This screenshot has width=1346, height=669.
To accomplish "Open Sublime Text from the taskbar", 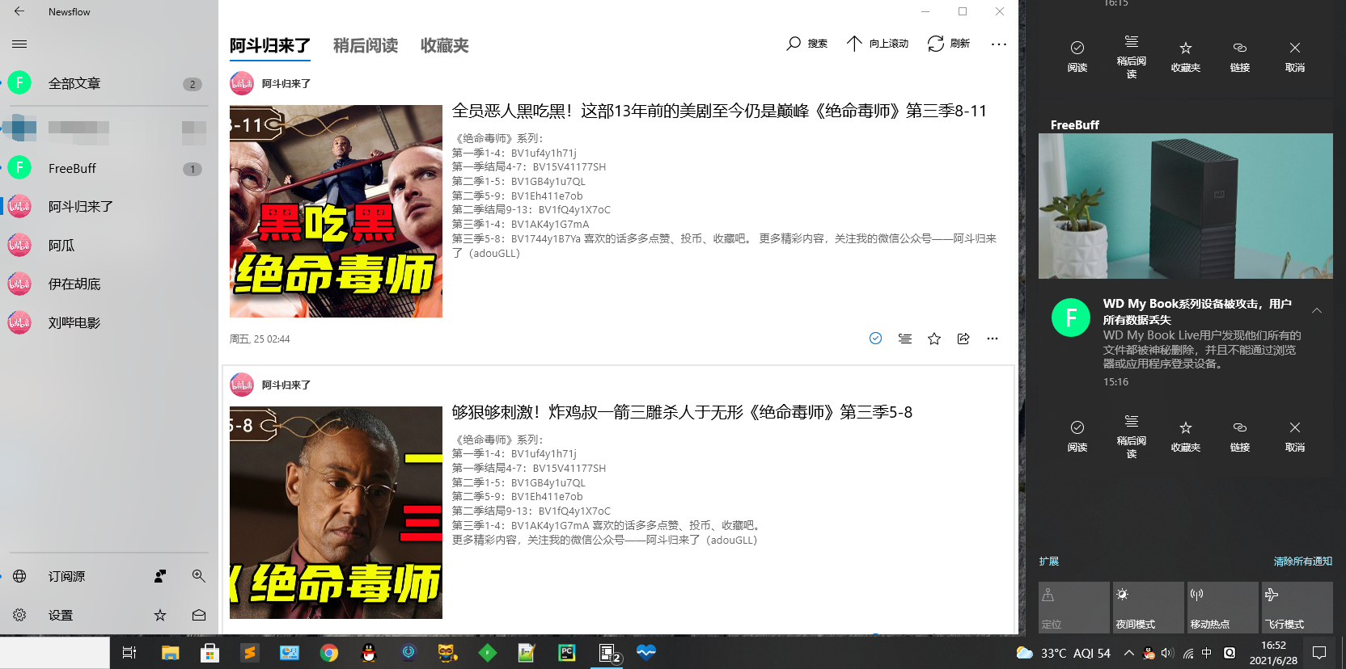I will point(249,653).
